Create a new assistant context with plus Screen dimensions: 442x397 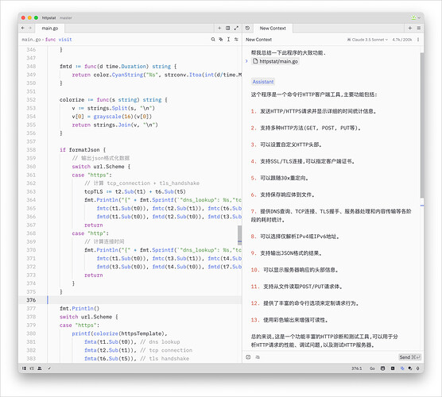410,28
